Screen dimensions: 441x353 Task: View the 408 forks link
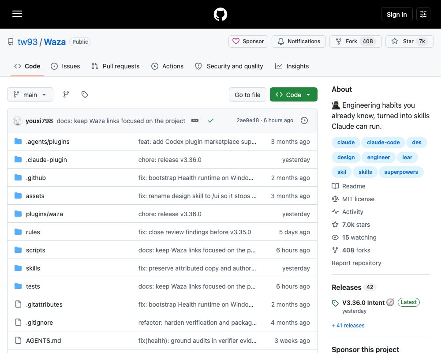pyautogui.click(x=351, y=250)
